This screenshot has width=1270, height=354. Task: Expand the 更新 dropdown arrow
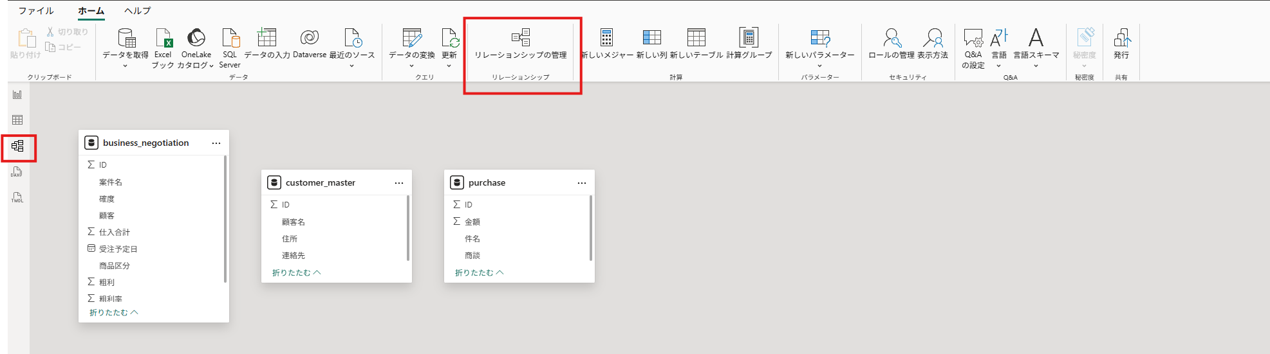[449, 66]
